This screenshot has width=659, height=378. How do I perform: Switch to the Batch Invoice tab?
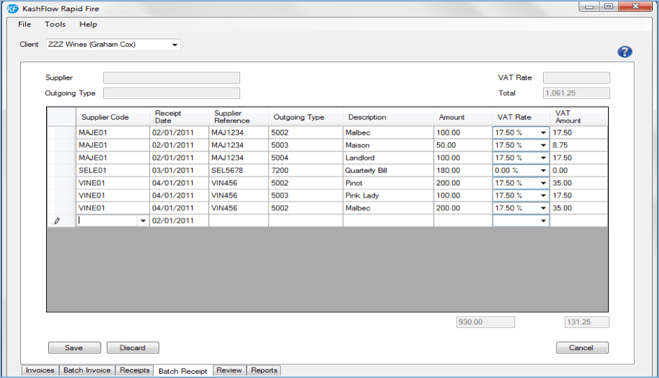click(87, 370)
